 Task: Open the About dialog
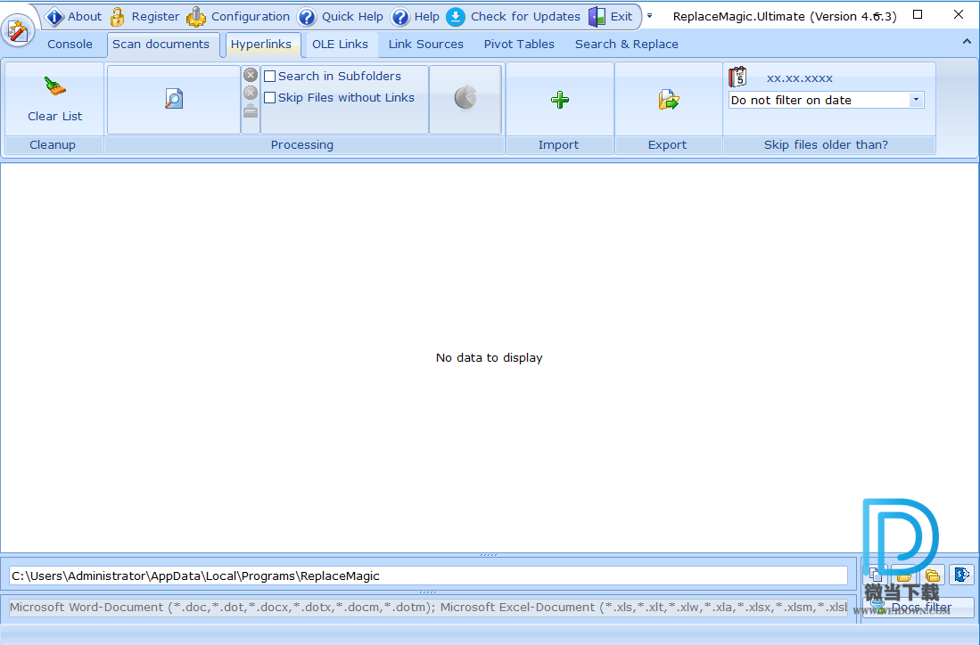[x=74, y=17]
